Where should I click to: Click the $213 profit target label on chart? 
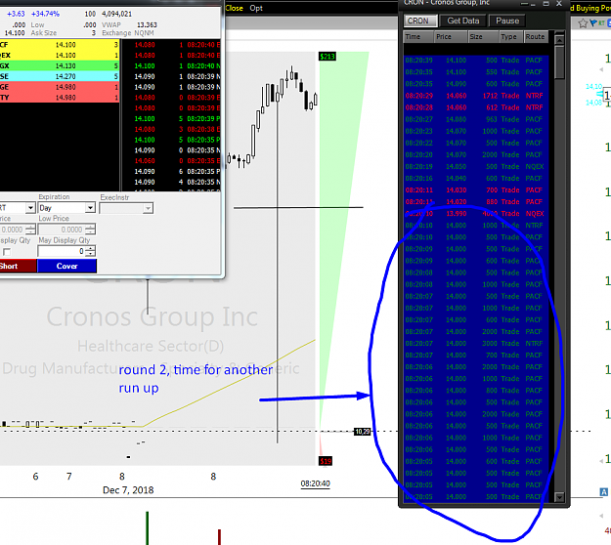tap(327, 57)
